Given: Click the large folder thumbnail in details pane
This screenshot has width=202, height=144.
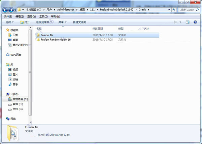Looking at the screenshot, I should click(13, 133).
